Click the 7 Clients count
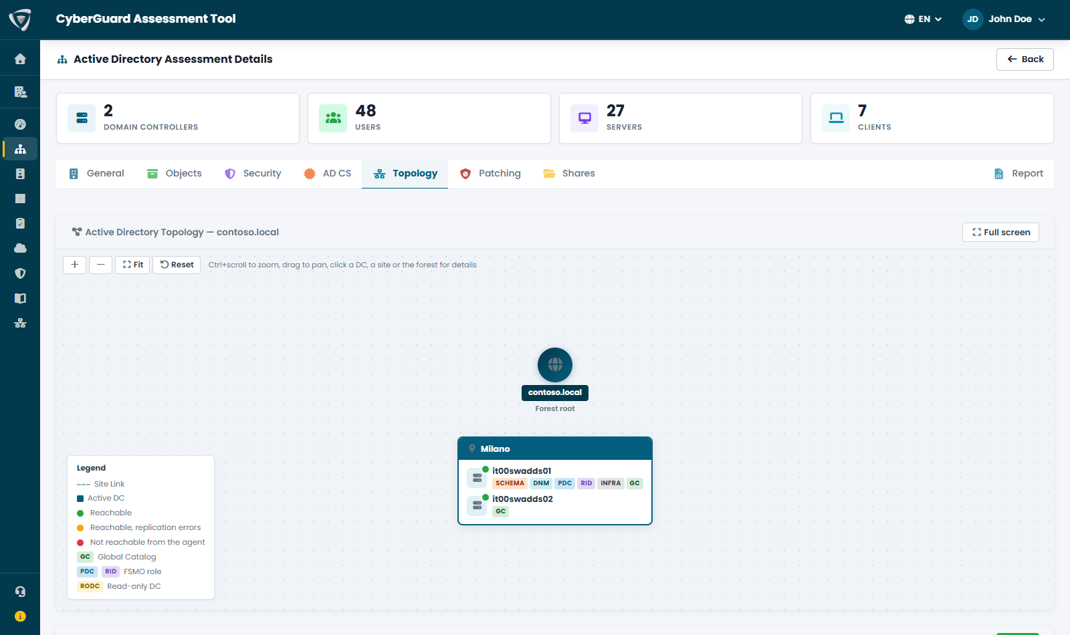The image size is (1070, 635). click(862, 111)
